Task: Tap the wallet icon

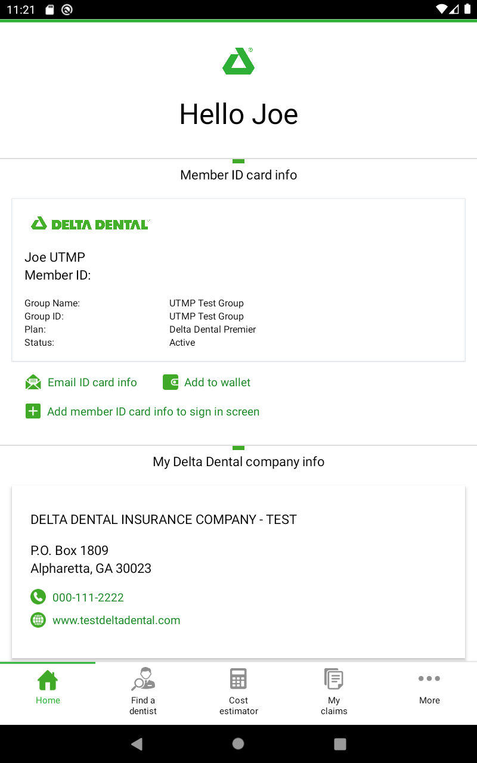Action: click(171, 383)
